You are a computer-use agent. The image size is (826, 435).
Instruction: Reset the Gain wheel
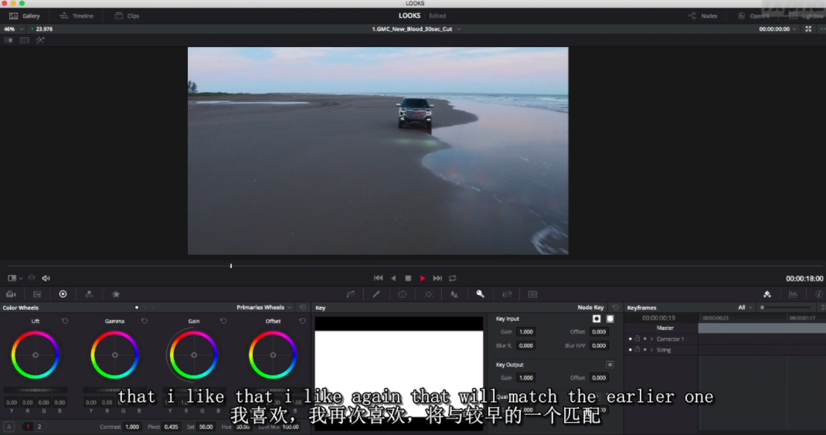tap(223, 321)
